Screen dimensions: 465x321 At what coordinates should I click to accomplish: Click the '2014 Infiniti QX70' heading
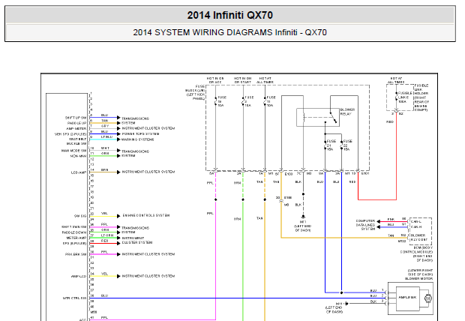click(229, 15)
